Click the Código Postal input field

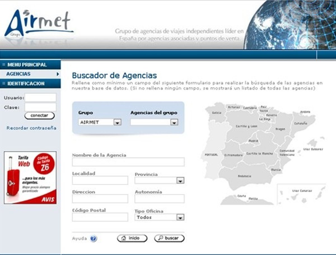100,217
